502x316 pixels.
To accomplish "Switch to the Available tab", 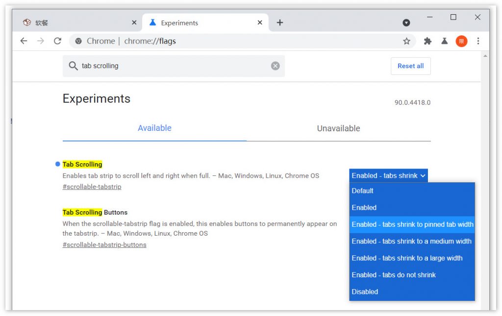I will point(154,128).
